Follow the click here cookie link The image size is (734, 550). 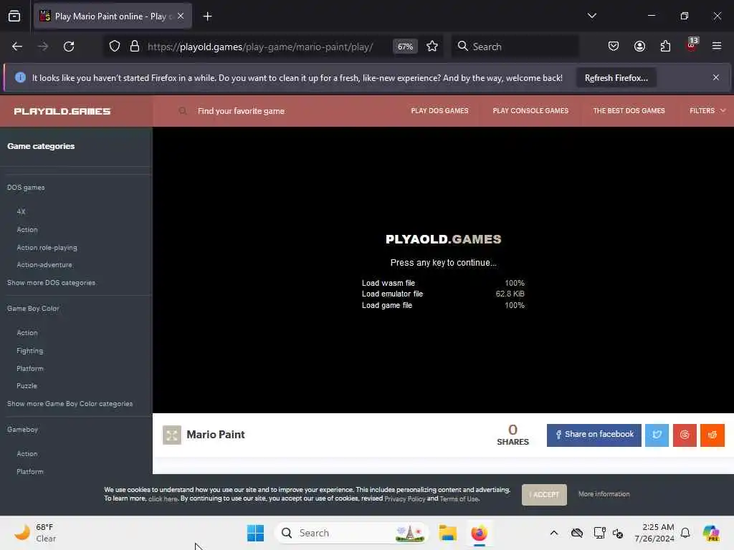[x=163, y=499]
